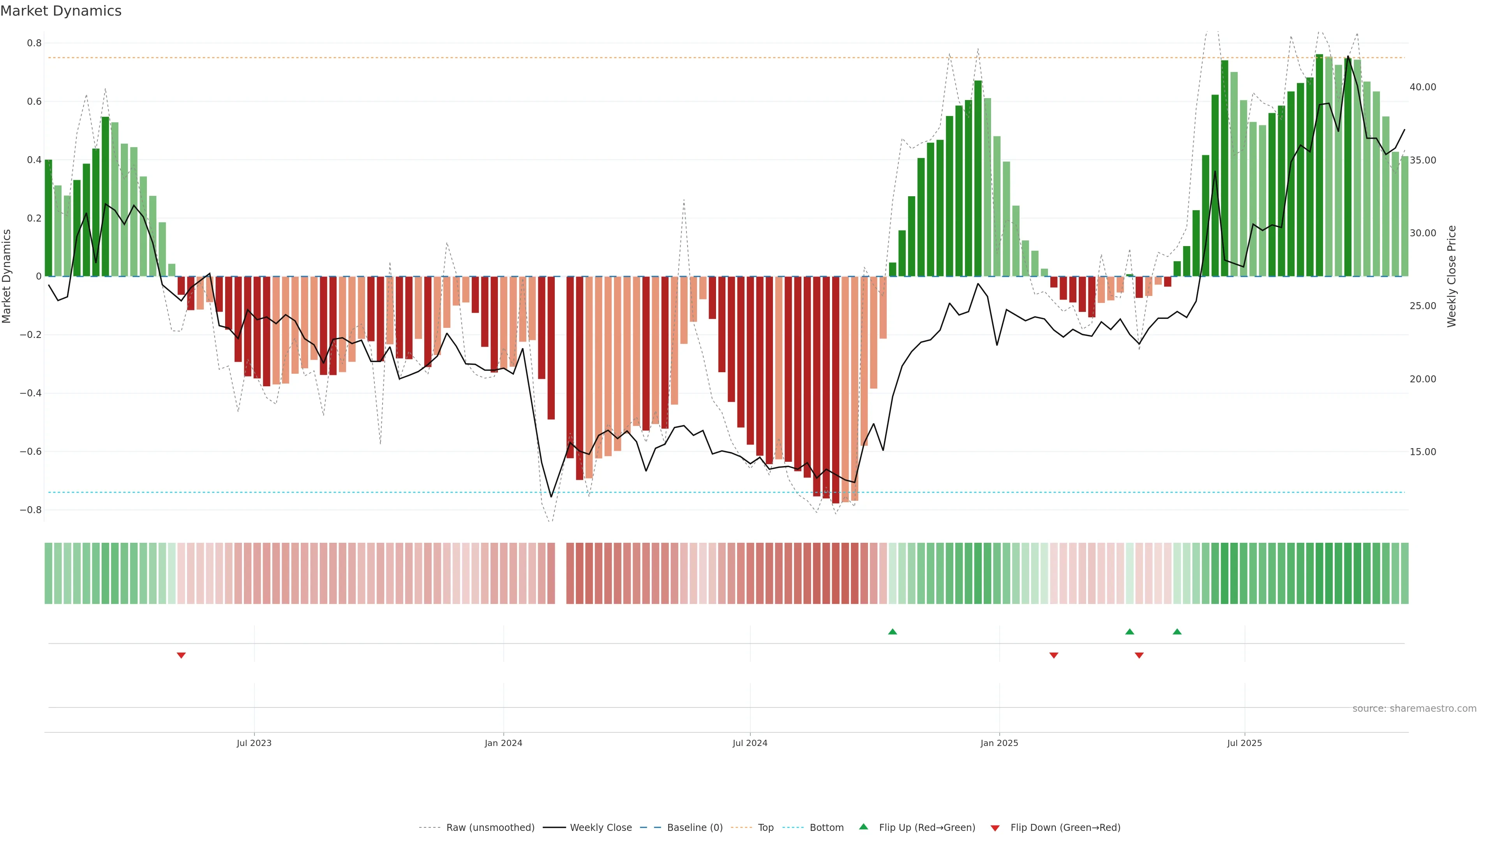Click the 40.00 right axis price label
This screenshot has height=841, width=1496.
1422,87
